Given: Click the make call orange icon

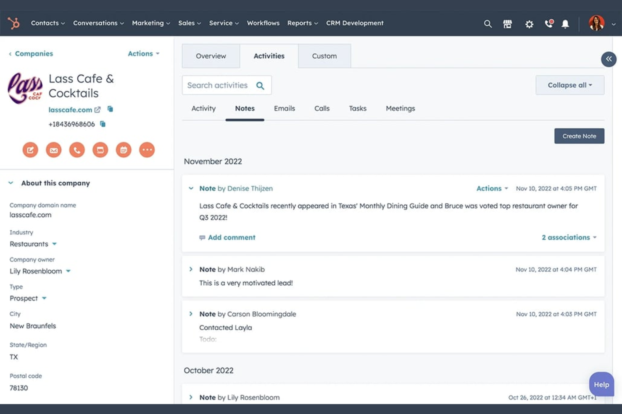Looking at the screenshot, I should [x=77, y=150].
